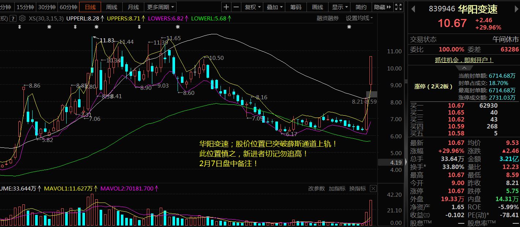Screen dimensions: 520x227
Task: Click the MAVOL2:70181.700 volume label
Action: point(130,188)
